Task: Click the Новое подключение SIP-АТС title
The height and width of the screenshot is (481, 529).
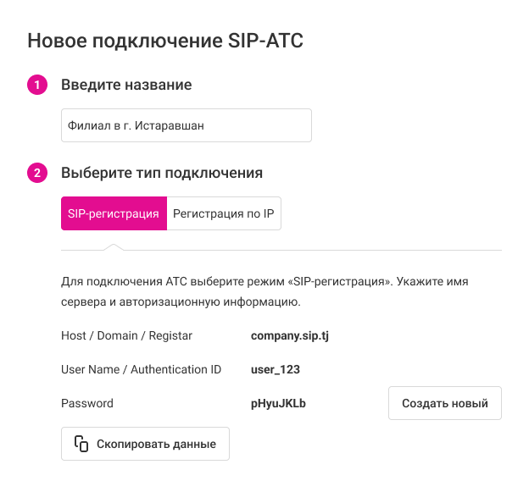Action: [x=165, y=40]
